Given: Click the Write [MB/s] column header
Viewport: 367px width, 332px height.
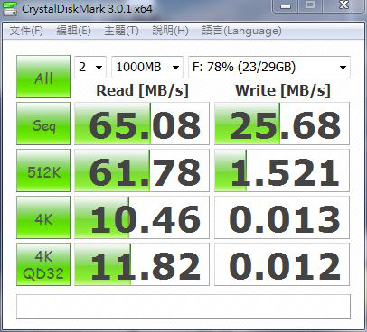Looking at the screenshot, I should coord(283,91).
